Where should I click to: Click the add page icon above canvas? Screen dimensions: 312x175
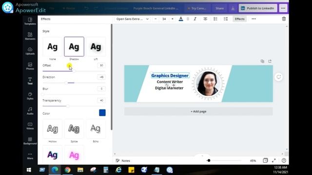(x=270, y=61)
